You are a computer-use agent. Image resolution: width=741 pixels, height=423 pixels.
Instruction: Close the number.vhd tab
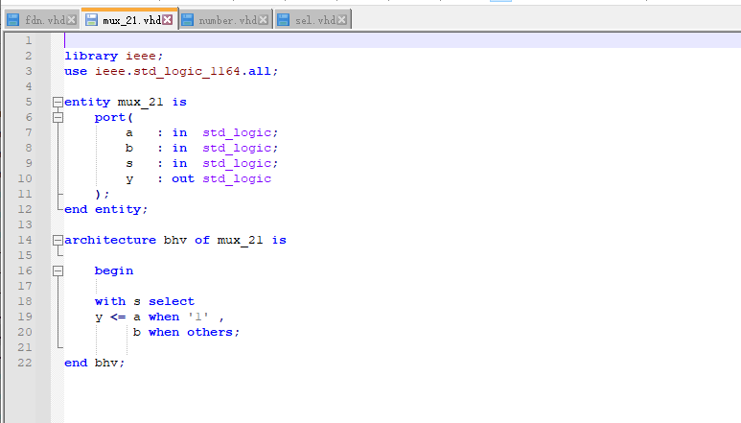tap(264, 20)
